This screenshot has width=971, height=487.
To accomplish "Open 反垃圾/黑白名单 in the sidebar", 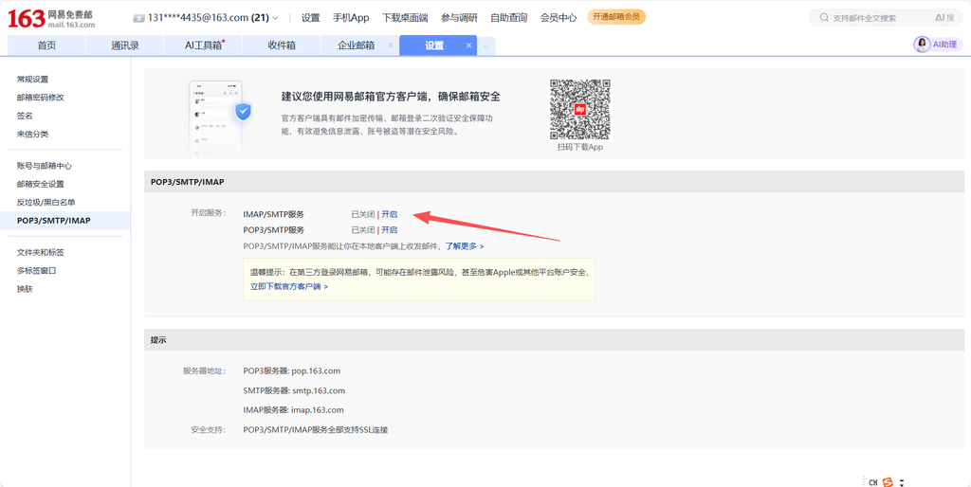I will (x=46, y=202).
